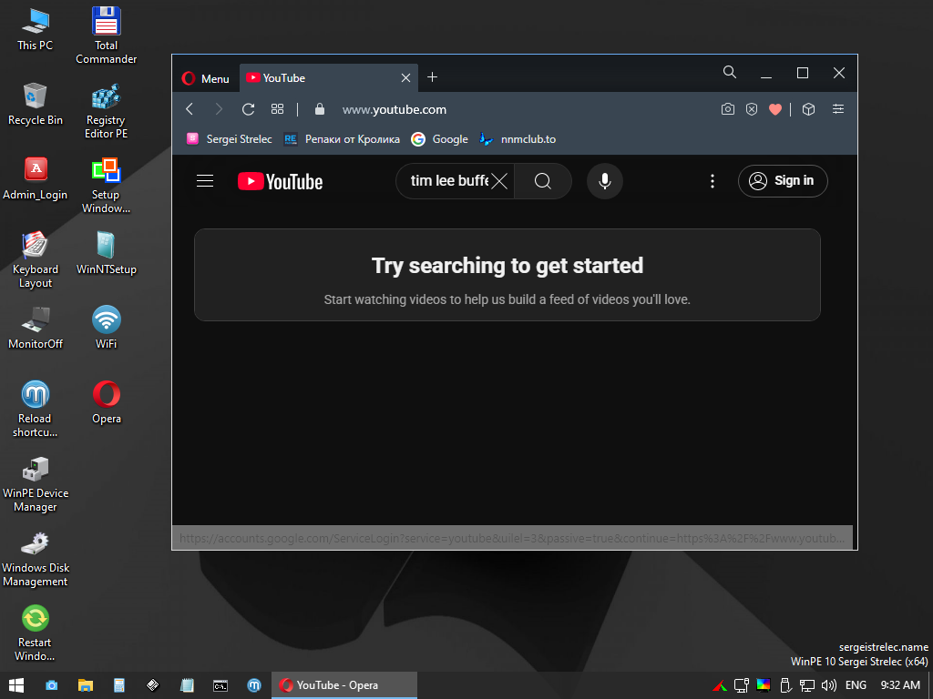Open the WiFi desktop shortcut

tap(106, 328)
